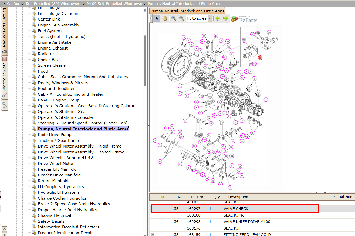The height and width of the screenshot is (236, 355).
Task: Select Knife Drive Pump in catalog tree
Action: [55, 135]
